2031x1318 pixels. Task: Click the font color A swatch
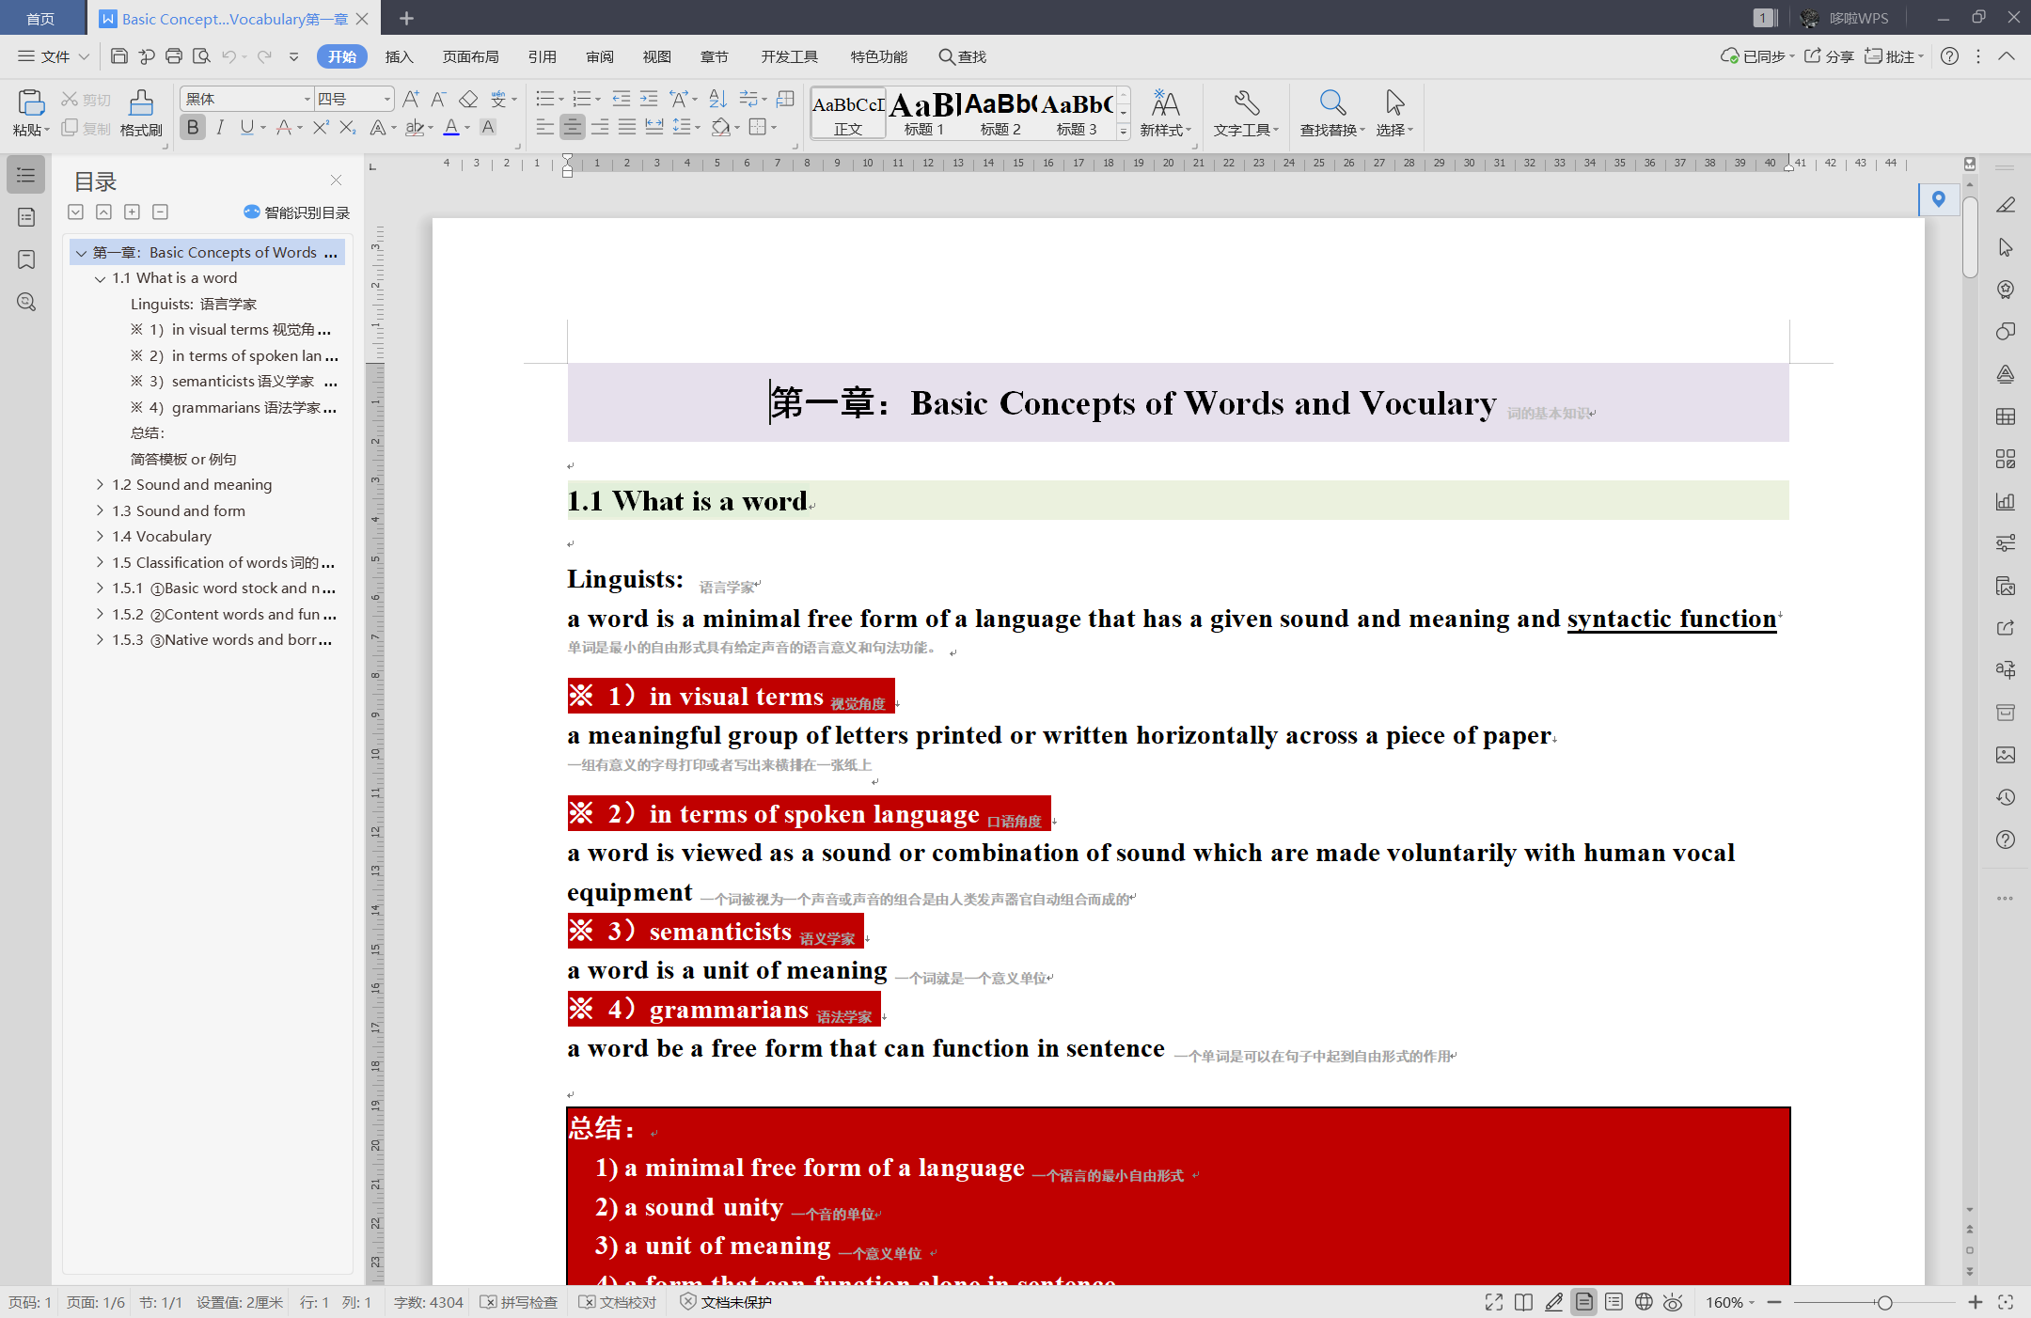pyautogui.click(x=451, y=127)
